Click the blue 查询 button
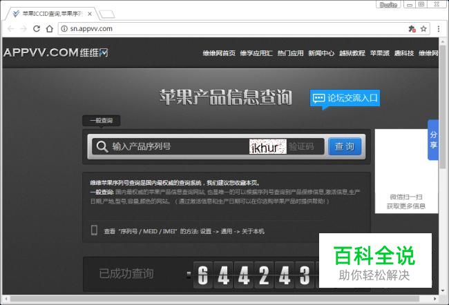This screenshot has height=305, width=449. 345,146
